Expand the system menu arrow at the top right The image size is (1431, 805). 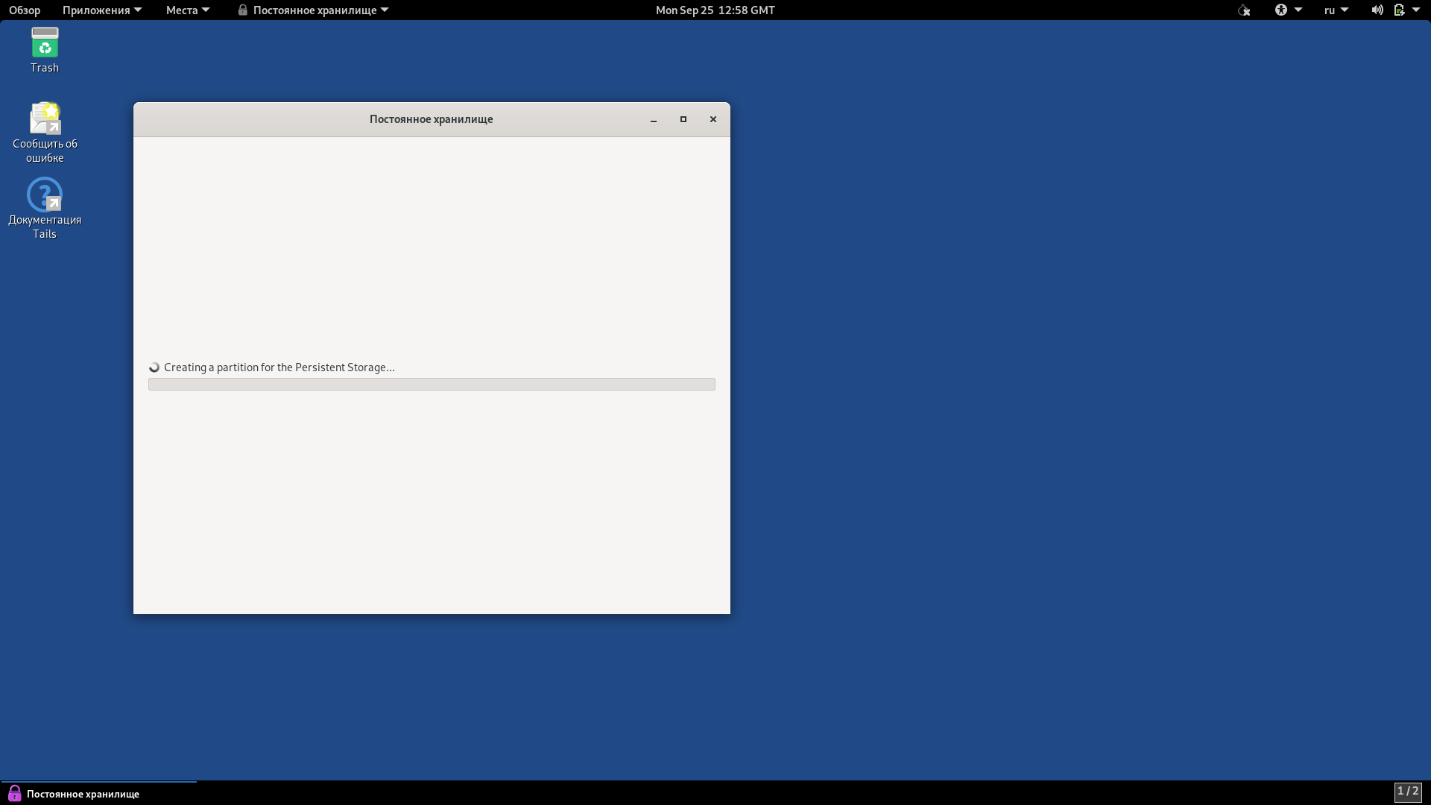click(x=1416, y=10)
